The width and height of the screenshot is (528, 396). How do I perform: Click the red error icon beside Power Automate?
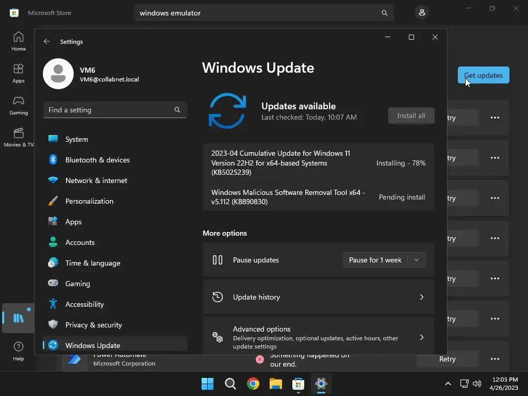[x=260, y=359]
